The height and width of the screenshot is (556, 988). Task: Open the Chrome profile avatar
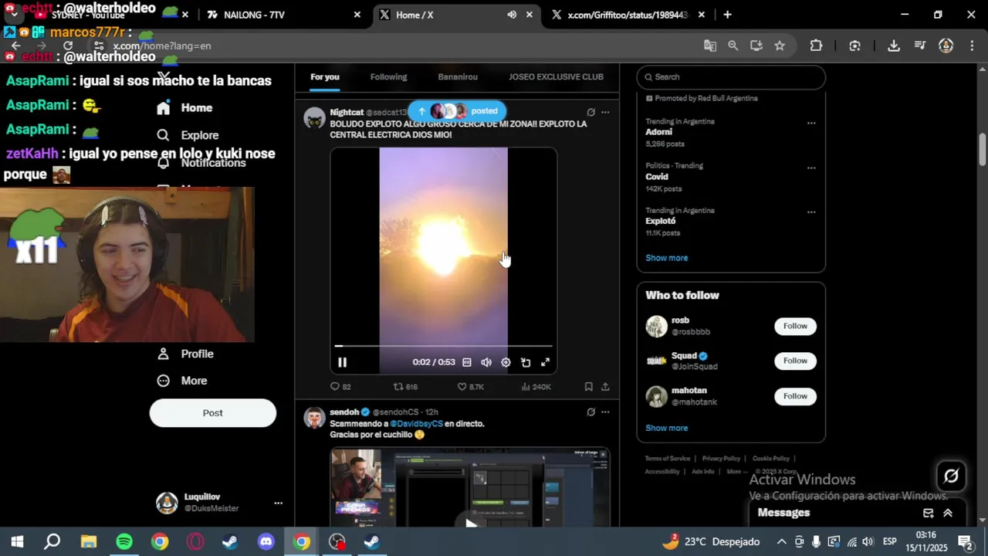[946, 46]
